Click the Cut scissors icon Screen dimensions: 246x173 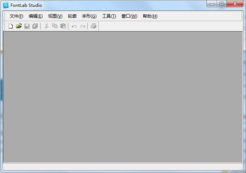point(46,26)
